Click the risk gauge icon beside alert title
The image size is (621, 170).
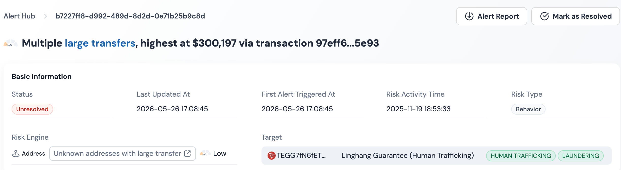(x=10, y=43)
